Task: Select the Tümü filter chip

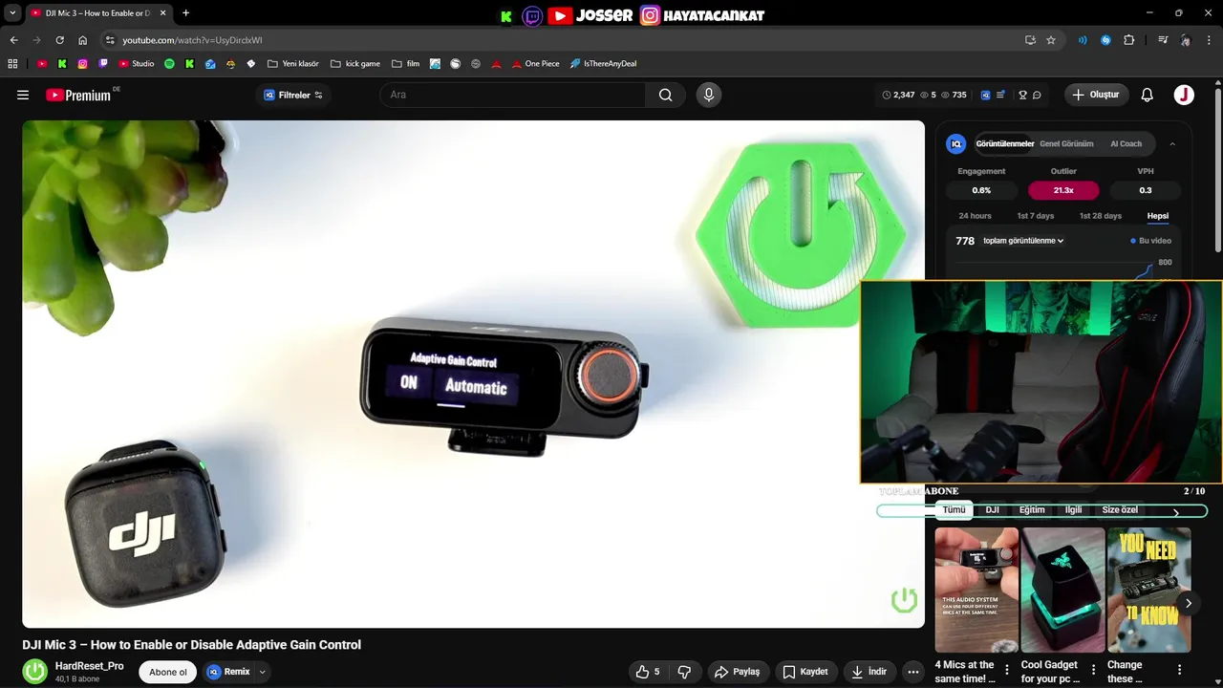Action: click(954, 510)
